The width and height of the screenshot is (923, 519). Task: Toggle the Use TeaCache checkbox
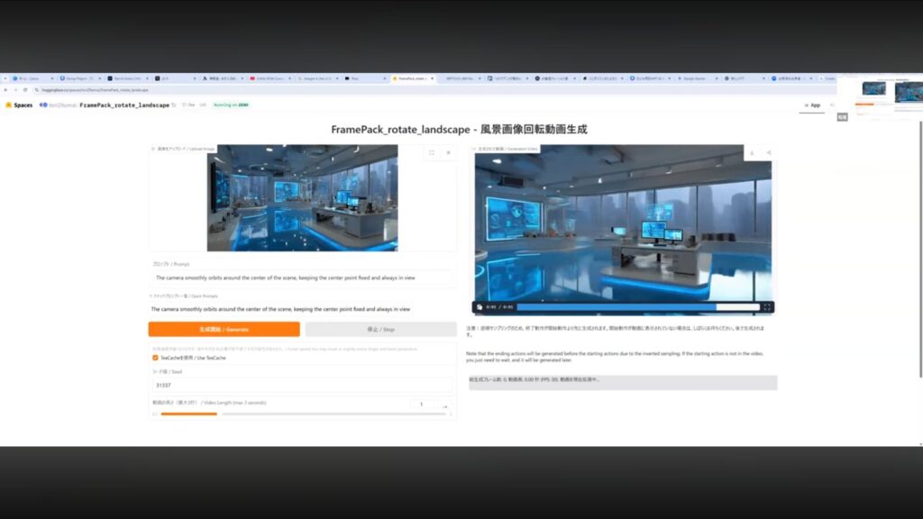155,358
